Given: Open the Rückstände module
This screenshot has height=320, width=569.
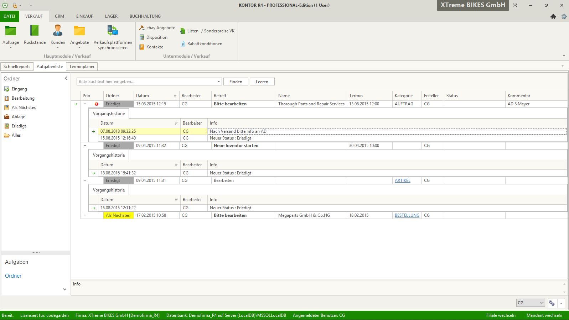Looking at the screenshot, I should [x=35, y=31].
